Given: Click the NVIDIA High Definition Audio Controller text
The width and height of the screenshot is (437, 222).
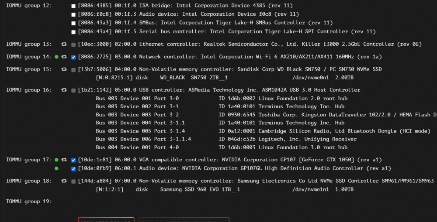Looking at the screenshot, I should tap(234, 168).
